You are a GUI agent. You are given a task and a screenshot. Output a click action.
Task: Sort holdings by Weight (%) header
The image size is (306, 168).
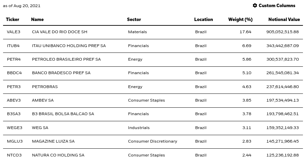pyautogui.click(x=240, y=19)
